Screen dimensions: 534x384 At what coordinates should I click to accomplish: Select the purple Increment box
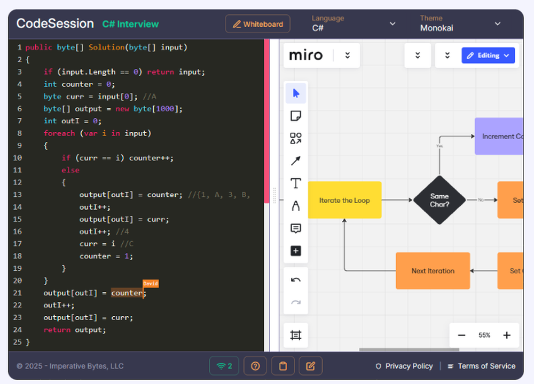[x=499, y=137]
